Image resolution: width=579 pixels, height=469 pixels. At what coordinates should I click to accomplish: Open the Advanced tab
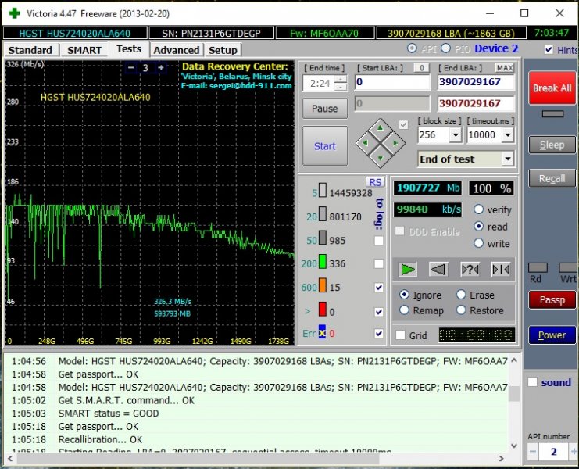click(x=177, y=50)
